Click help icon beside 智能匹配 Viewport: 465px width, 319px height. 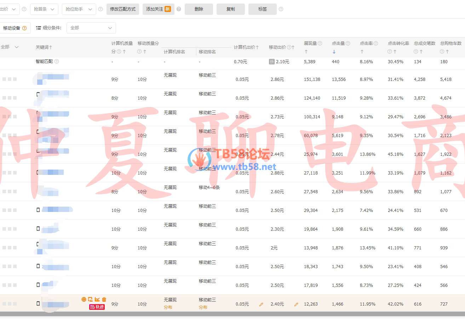57,61
